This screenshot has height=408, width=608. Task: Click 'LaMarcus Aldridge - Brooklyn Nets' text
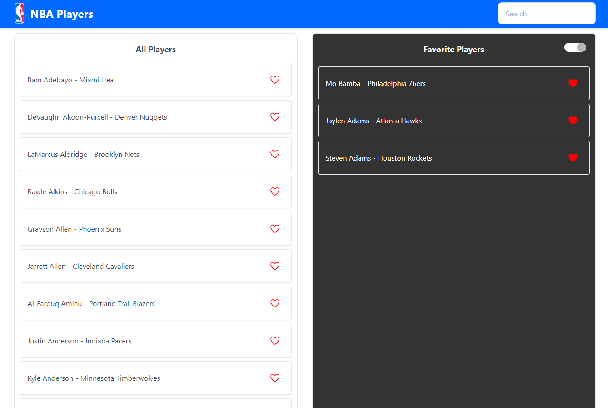83,155
